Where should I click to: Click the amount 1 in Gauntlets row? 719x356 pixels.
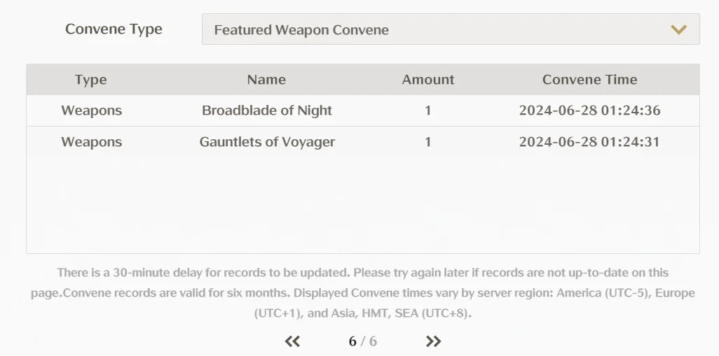(x=427, y=142)
